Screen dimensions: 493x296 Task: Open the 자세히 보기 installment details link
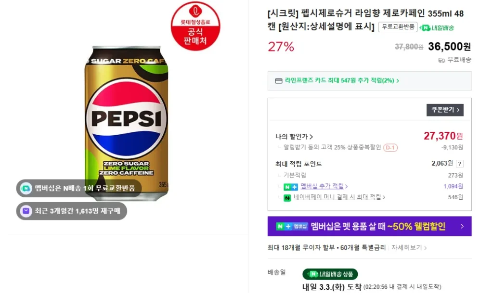point(407,247)
